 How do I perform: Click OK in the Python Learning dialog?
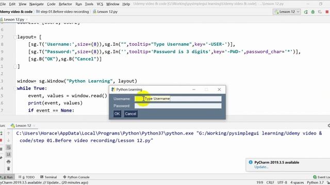click(x=117, y=114)
